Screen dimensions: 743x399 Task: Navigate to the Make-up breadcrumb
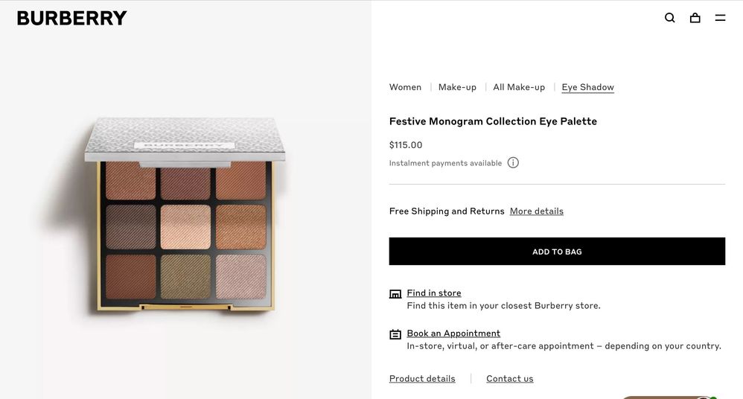click(x=457, y=87)
